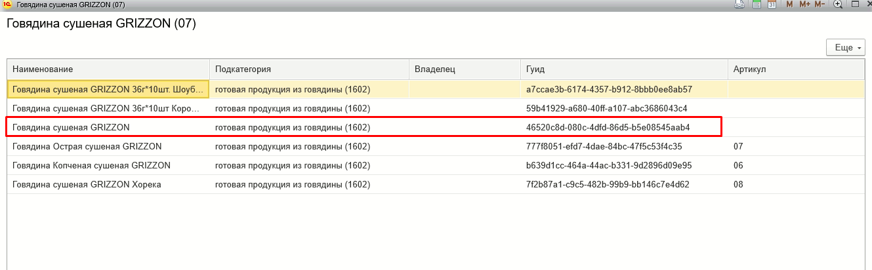872x270 pixels.
Task: Open the calculator icon in title bar
Action: click(756, 5)
